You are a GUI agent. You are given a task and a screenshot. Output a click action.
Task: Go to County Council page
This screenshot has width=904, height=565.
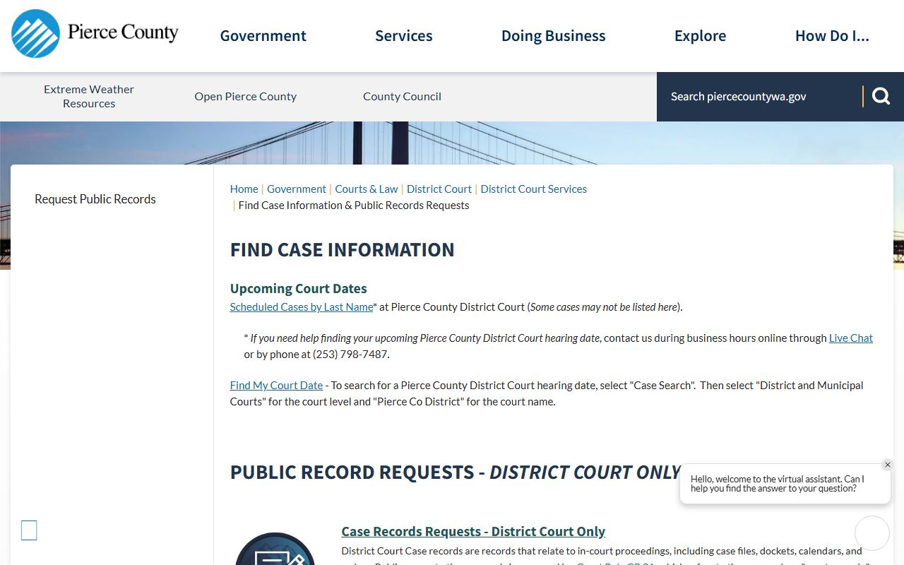coord(402,96)
